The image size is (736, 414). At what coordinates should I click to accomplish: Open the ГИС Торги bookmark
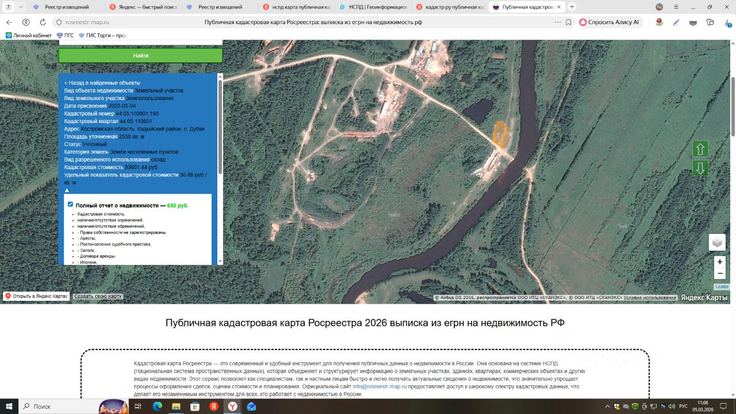pyautogui.click(x=102, y=35)
